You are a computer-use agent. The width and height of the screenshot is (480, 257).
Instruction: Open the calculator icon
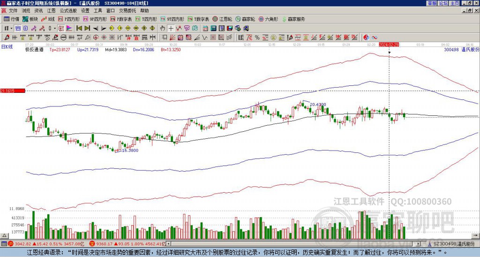click(213, 28)
